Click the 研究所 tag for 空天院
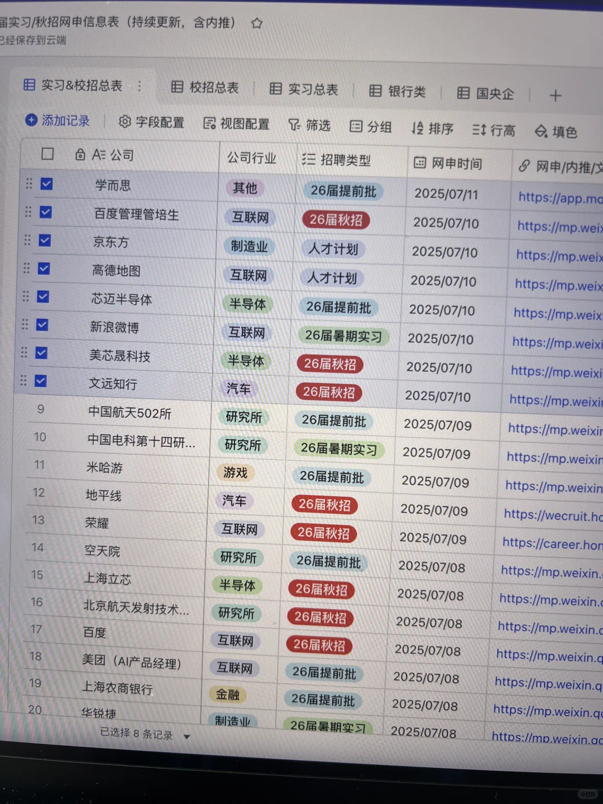 (238, 557)
